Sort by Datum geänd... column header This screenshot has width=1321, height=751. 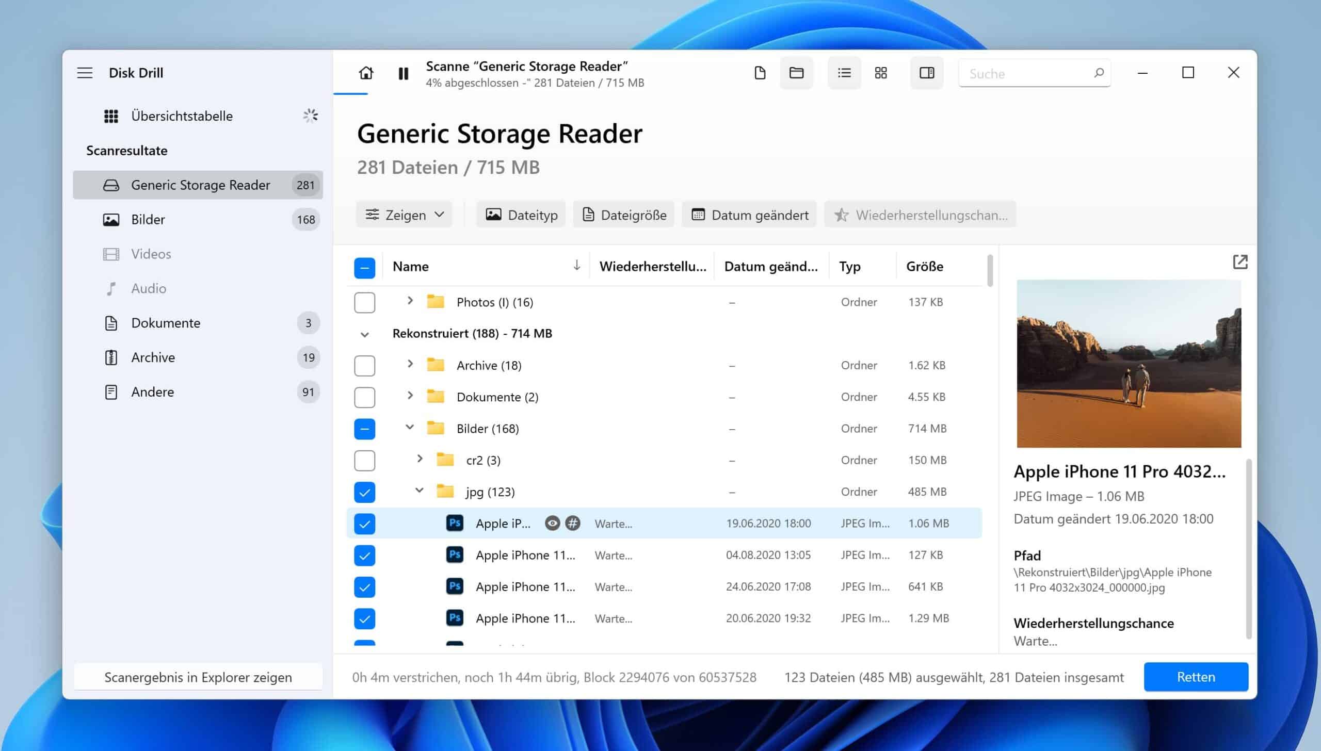[x=771, y=266]
